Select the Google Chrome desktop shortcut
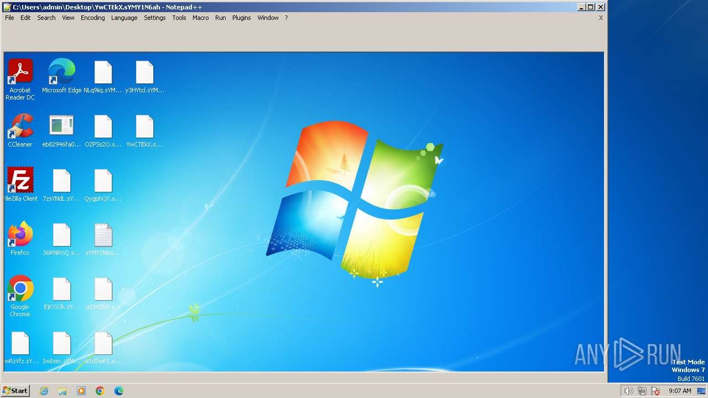The height and width of the screenshot is (398, 708). [x=20, y=296]
